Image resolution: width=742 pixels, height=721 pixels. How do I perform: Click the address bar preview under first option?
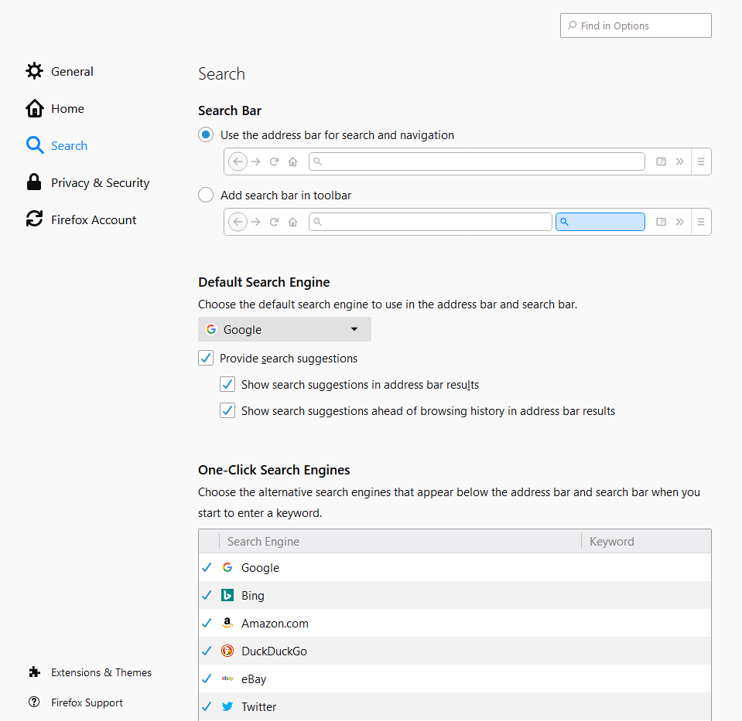coord(477,162)
